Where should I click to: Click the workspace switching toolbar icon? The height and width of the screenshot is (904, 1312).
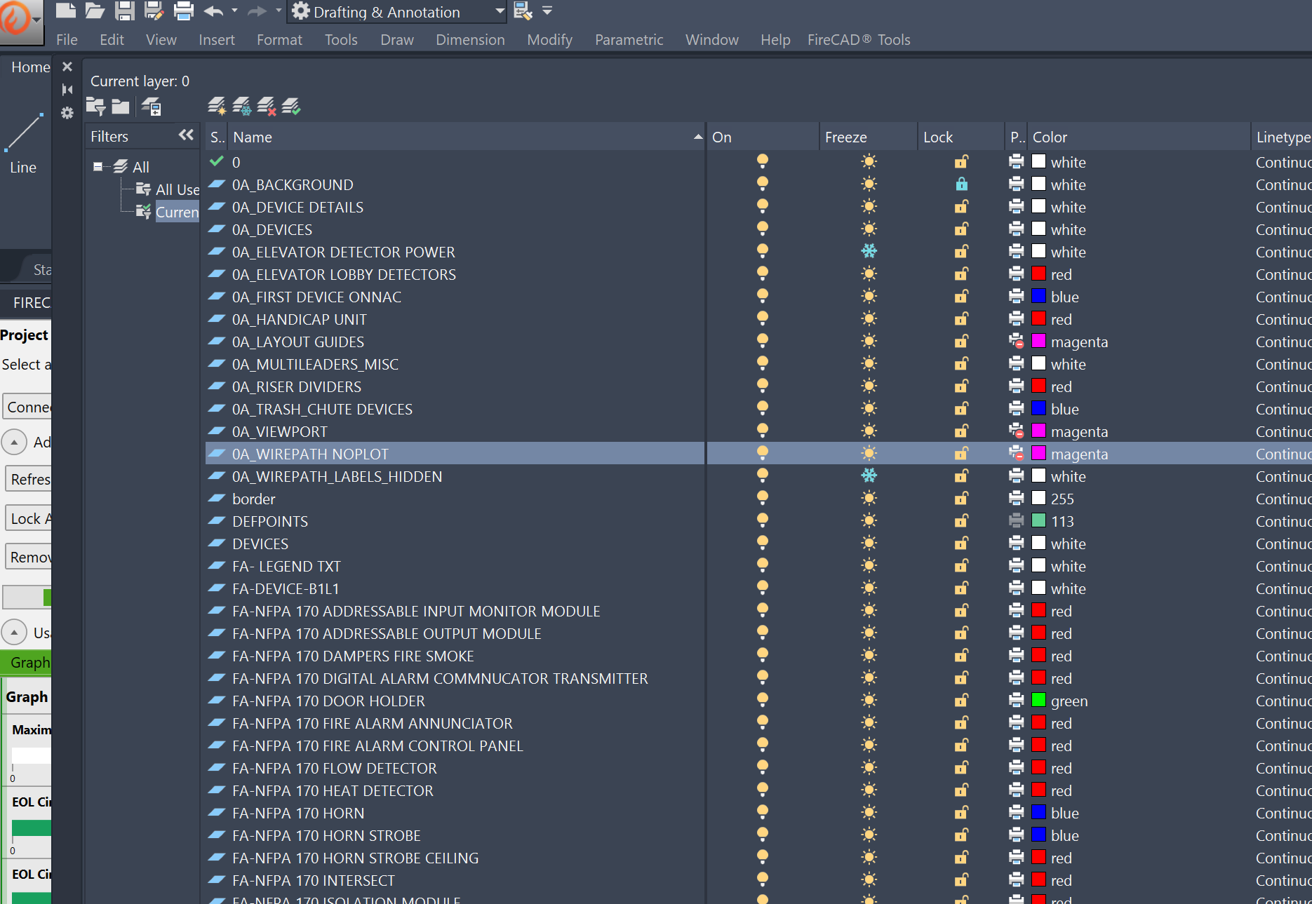(523, 11)
